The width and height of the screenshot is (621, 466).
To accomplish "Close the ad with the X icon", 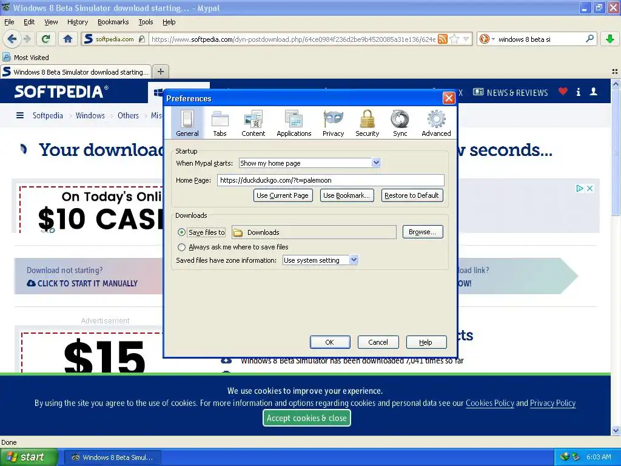I will 589,188.
